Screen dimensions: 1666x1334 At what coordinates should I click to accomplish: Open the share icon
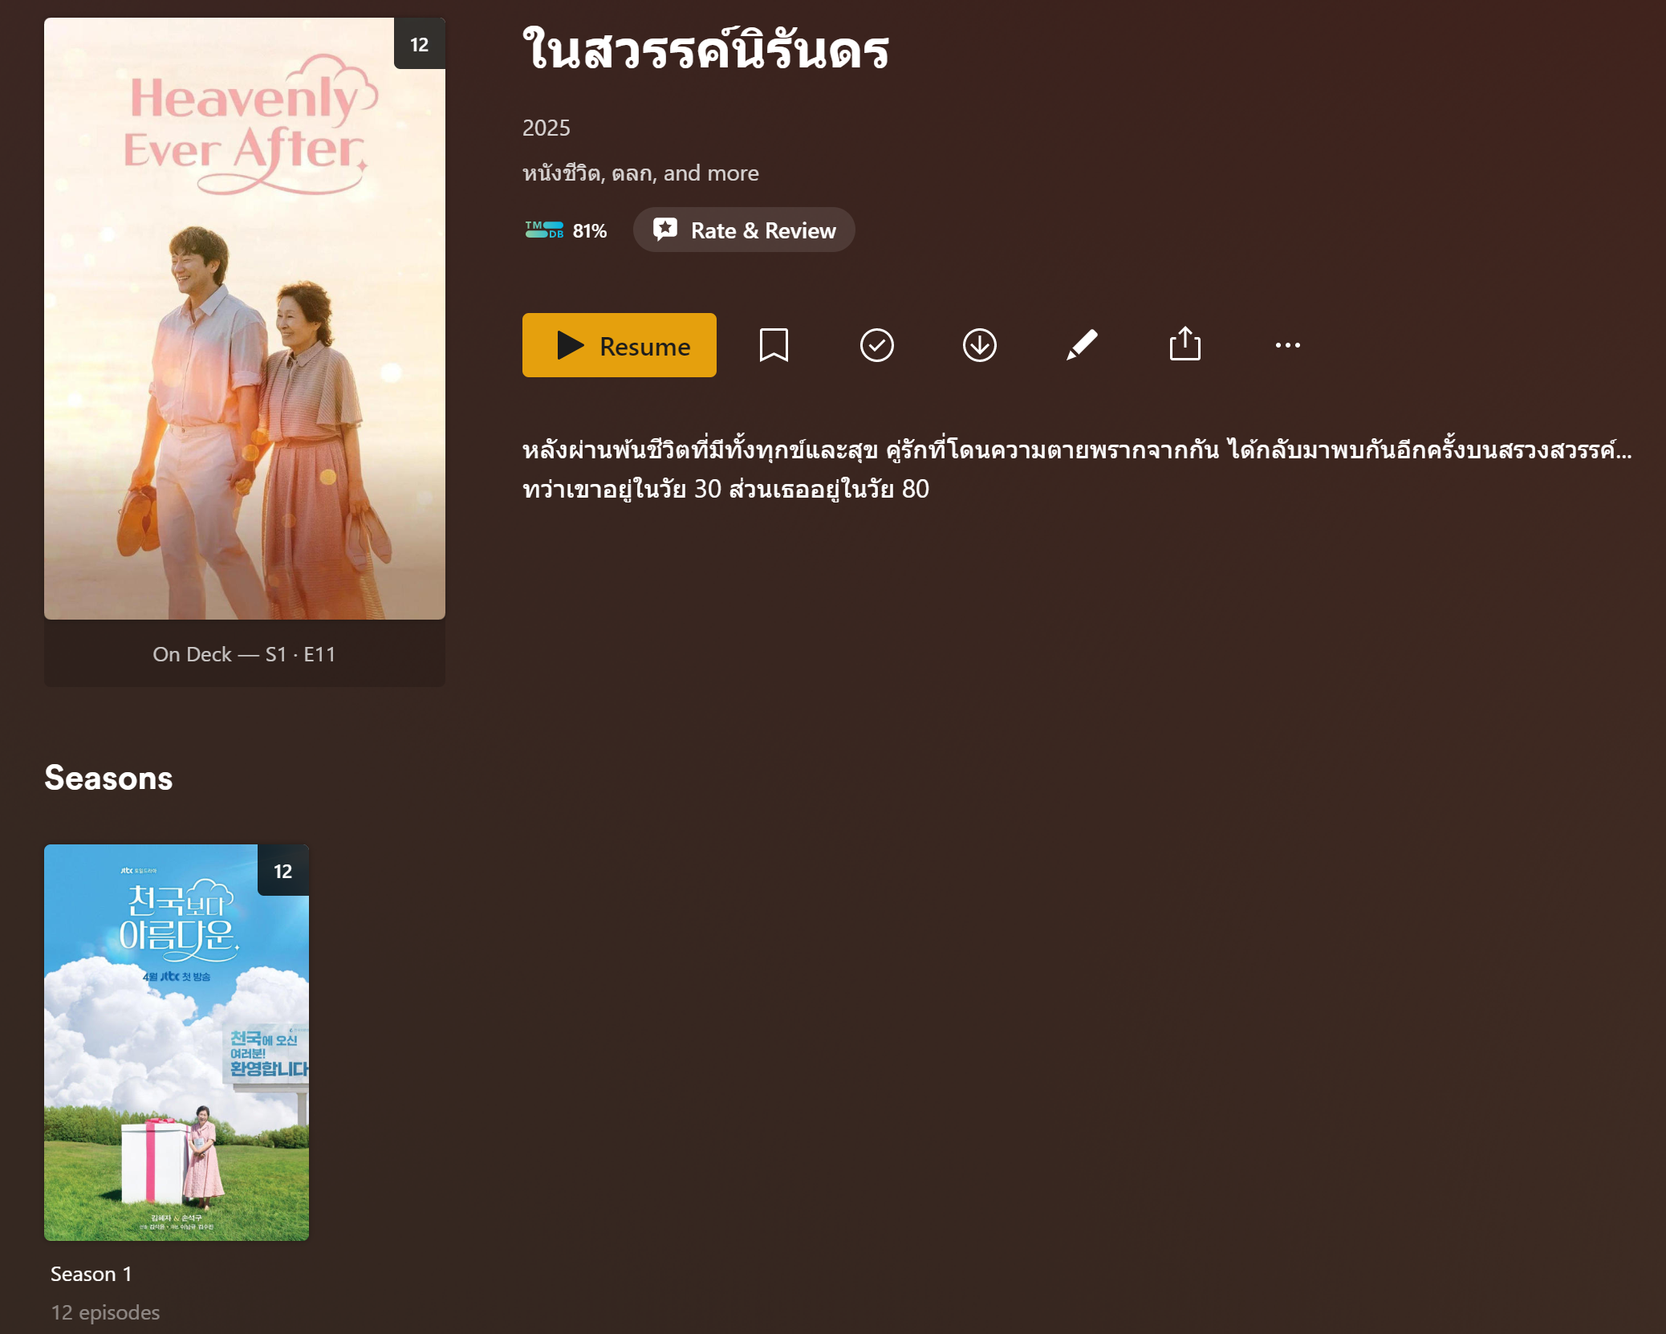click(1184, 344)
